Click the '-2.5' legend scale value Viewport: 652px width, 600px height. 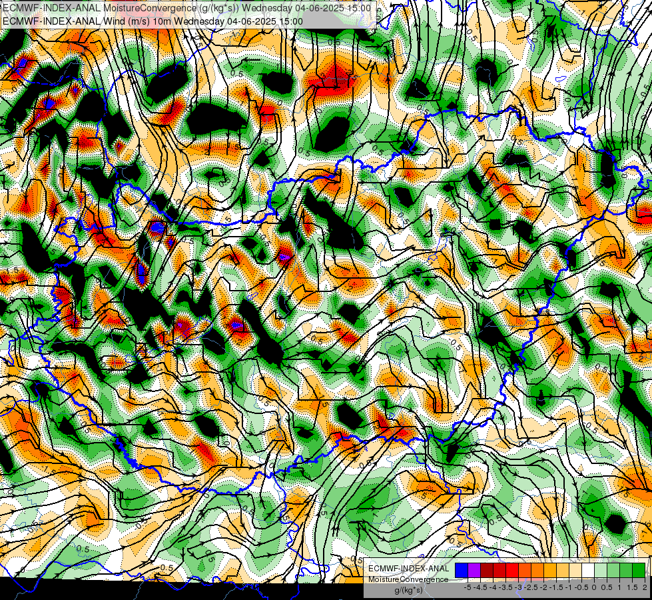tap(531, 587)
